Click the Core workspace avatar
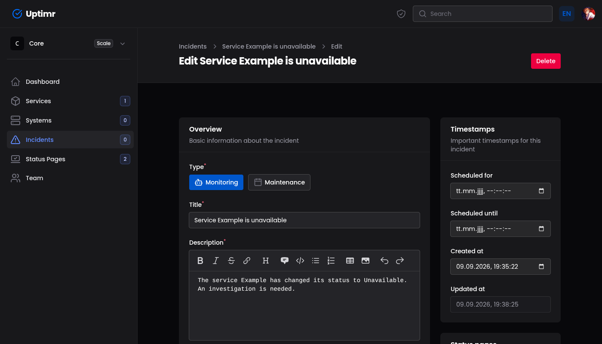The width and height of the screenshot is (602, 344). 17,43
